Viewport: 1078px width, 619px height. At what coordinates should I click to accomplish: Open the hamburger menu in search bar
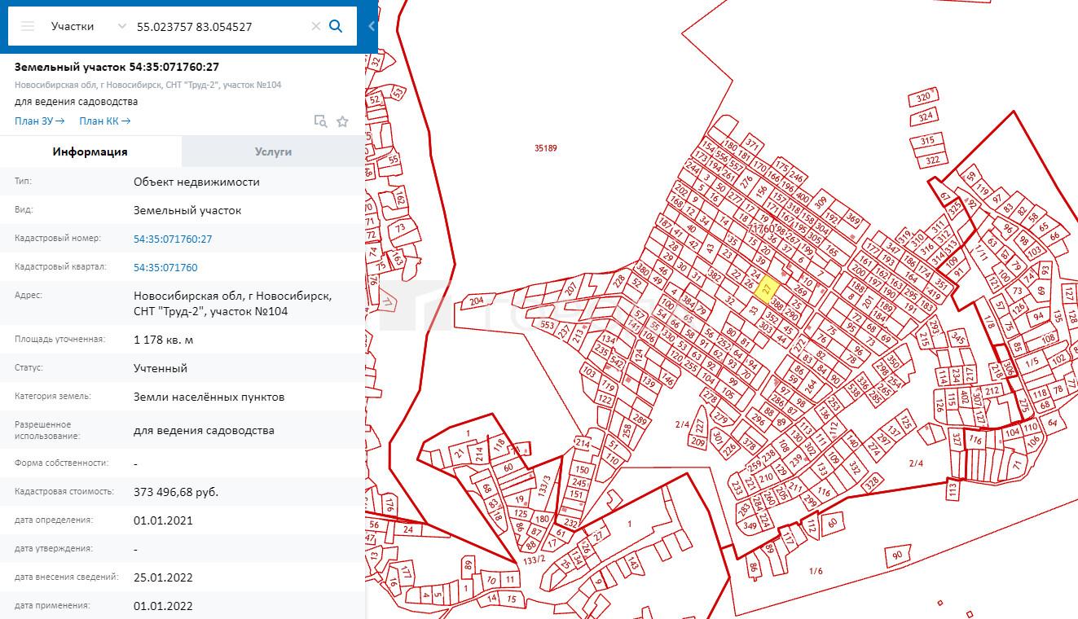[x=28, y=26]
